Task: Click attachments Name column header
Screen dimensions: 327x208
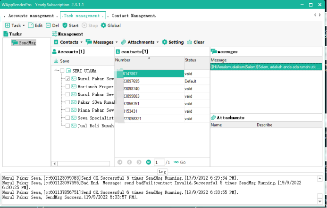Action: pyautogui.click(x=233, y=125)
